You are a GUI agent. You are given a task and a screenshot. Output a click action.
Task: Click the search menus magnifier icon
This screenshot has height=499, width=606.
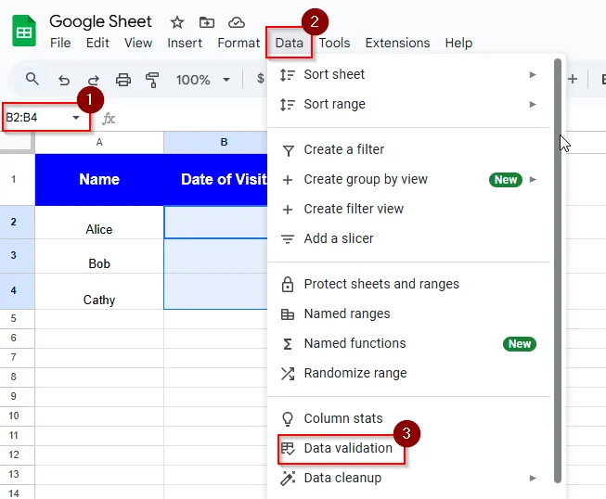tap(32, 79)
